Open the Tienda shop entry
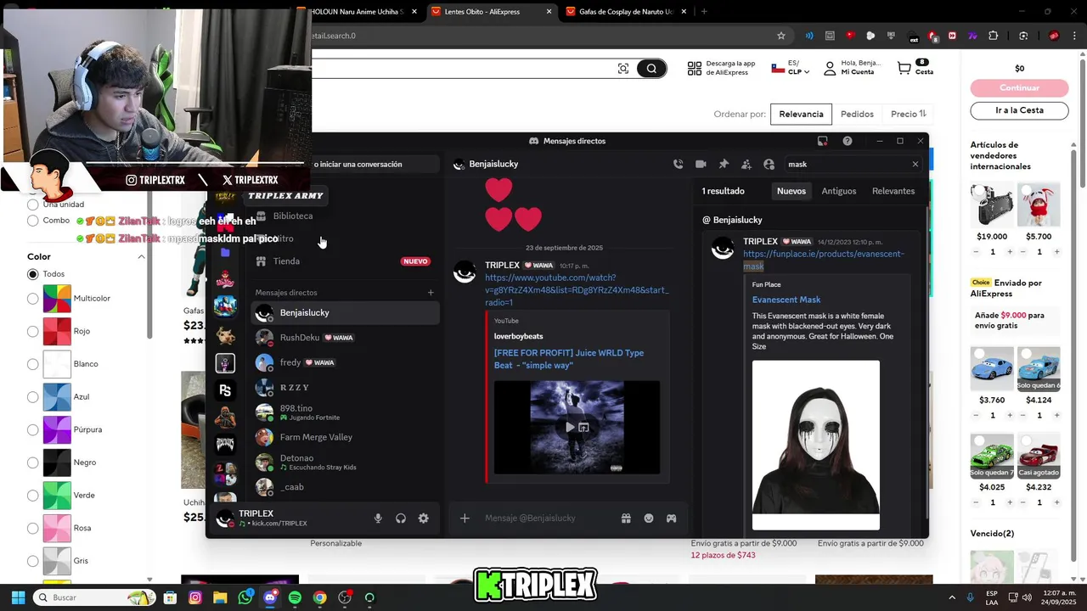 [x=345, y=261]
